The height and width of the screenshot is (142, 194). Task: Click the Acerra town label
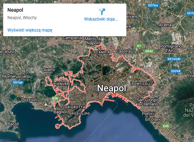[x=165, y=25]
